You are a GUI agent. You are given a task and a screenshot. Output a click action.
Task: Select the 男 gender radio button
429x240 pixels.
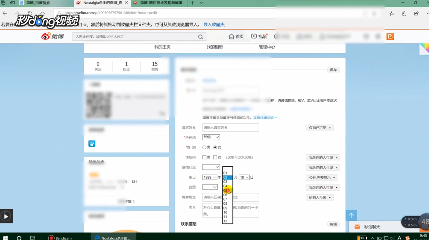[x=204, y=147]
